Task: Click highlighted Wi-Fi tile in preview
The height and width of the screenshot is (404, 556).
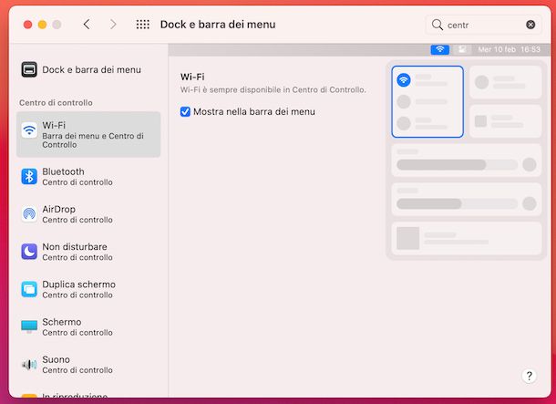Action: 427,101
